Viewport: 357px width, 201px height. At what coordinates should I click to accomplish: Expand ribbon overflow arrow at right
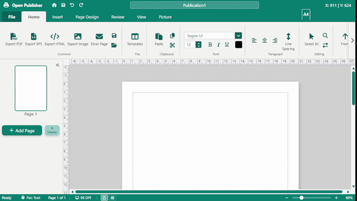(x=353, y=41)
